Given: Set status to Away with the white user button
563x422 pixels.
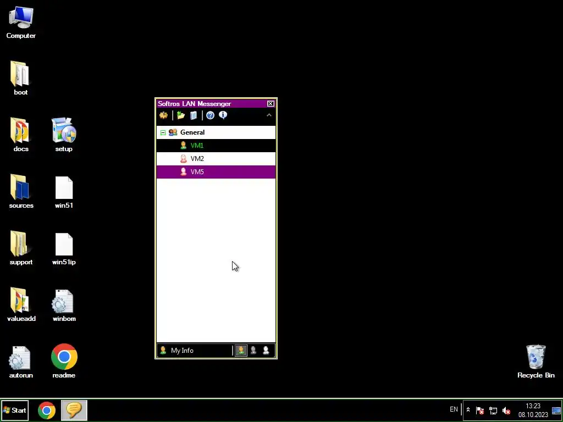Looking at the screenshot, I should (266, 351).
